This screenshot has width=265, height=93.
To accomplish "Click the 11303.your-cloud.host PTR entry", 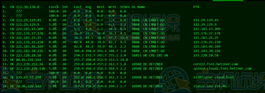I will click(214, 77).
